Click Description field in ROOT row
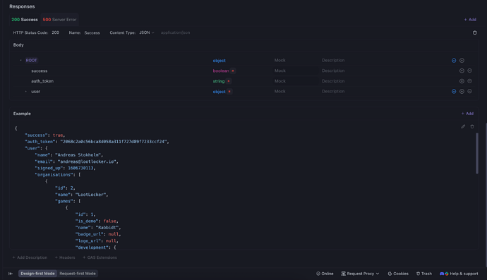487x280 pixels. pos(333,60)
